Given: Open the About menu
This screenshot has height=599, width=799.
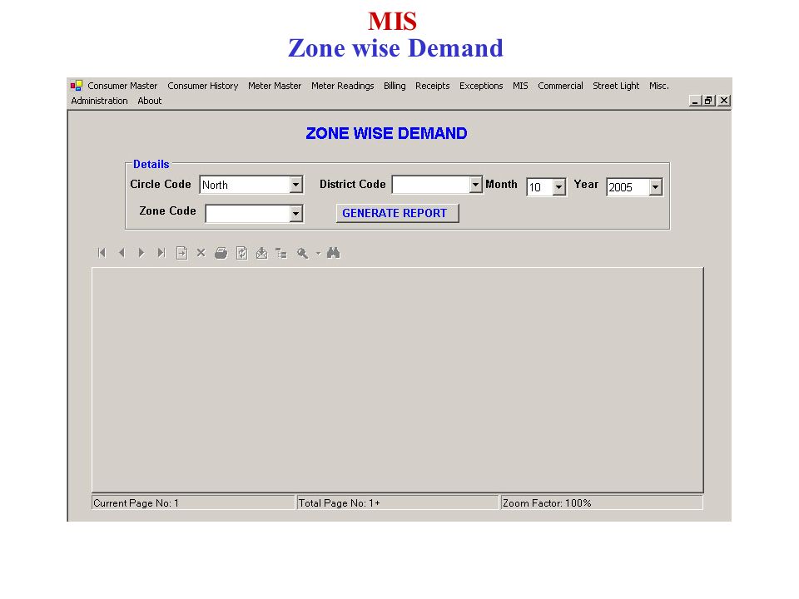Looking at the screenshot, I should 149,101.
